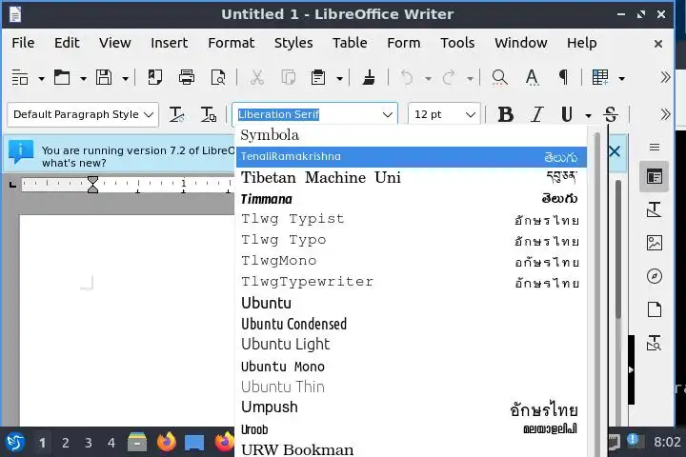Click the New Style from Selection icon

[x=209, y=114]
